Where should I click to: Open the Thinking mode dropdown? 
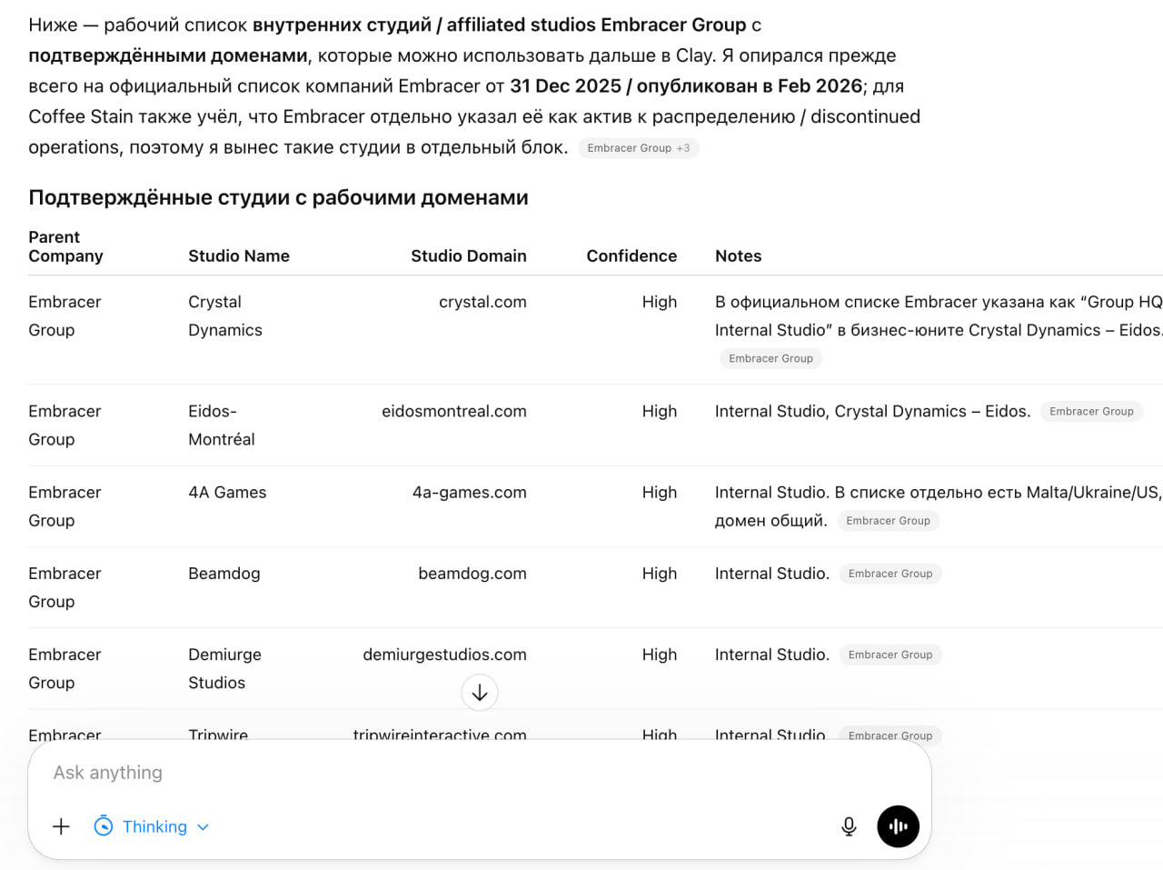(x=153, y=826)
